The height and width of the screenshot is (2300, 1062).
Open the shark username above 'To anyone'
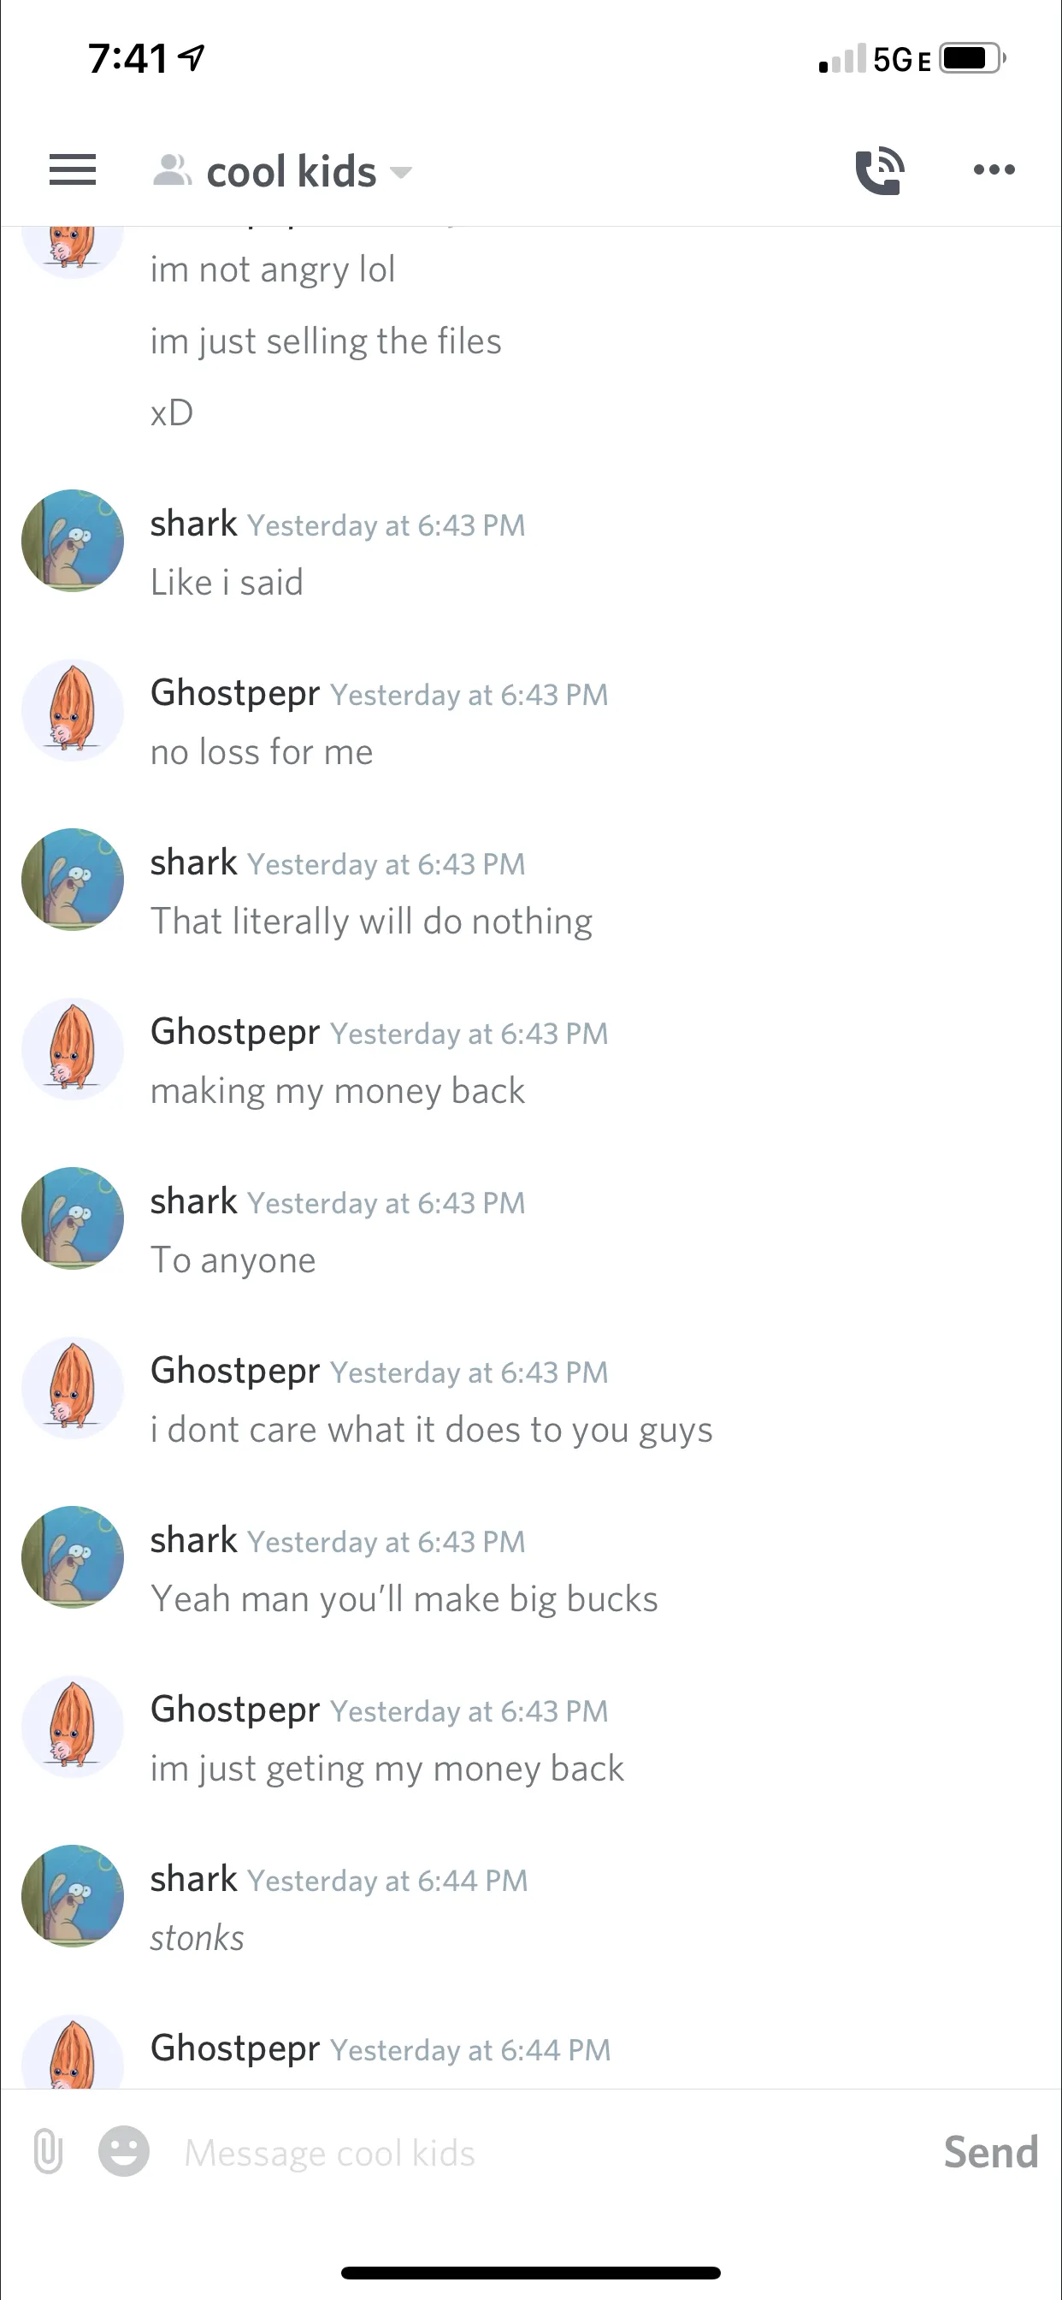[193, 1200]
